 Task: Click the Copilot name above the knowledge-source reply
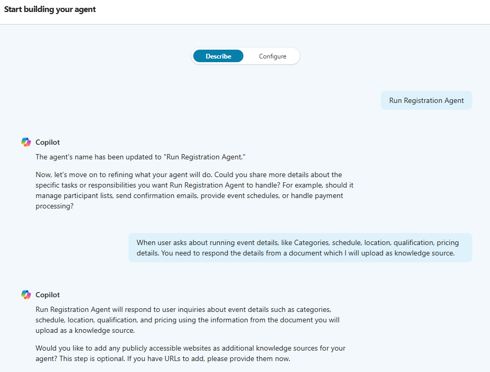pos(48,295)
